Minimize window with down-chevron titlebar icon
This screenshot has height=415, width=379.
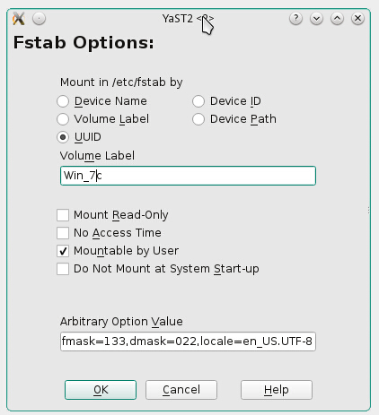[x=316, y=19]
